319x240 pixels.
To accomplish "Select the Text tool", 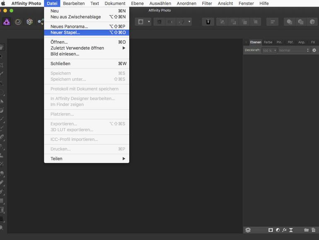I will pyautogui.click(x=2, y=210).
